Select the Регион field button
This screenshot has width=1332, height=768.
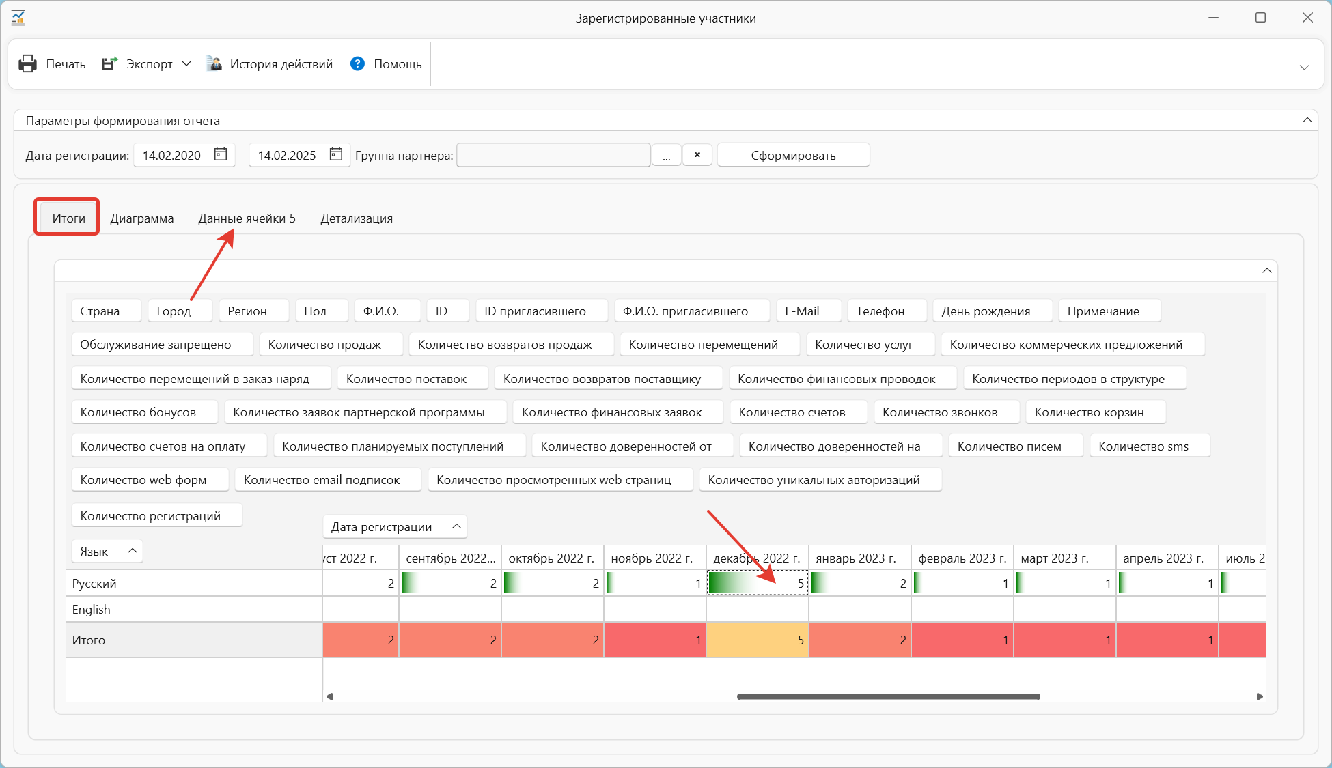coord(253,311)
